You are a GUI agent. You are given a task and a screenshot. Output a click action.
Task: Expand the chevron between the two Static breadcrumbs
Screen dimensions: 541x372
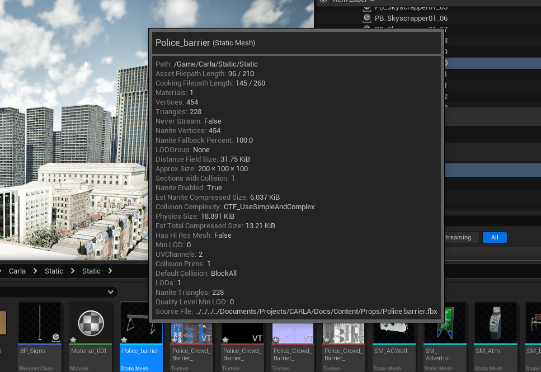[x=73, y=271]
